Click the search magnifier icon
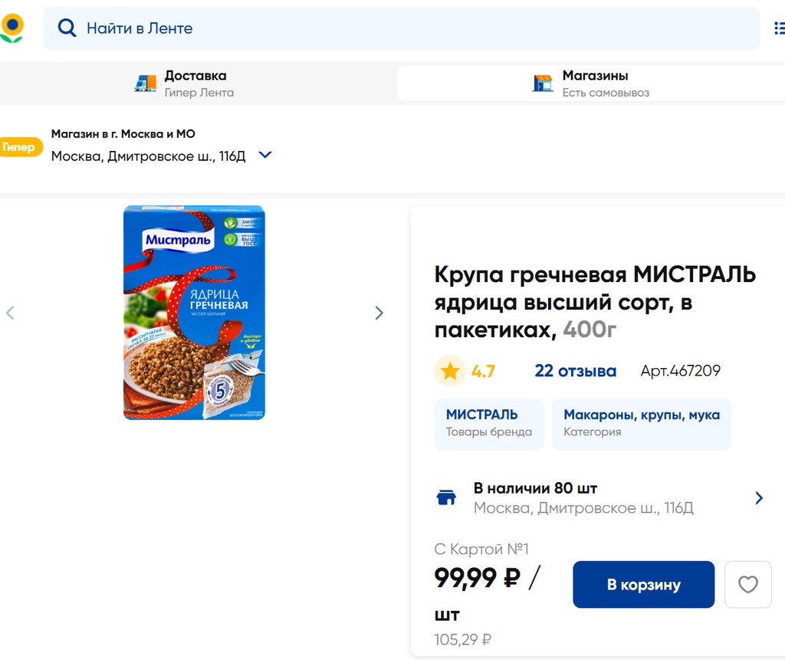 (67, 28)
